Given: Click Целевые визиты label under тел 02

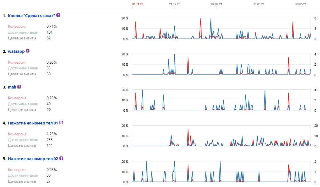Looking at the screenshot, I should 22,181.
